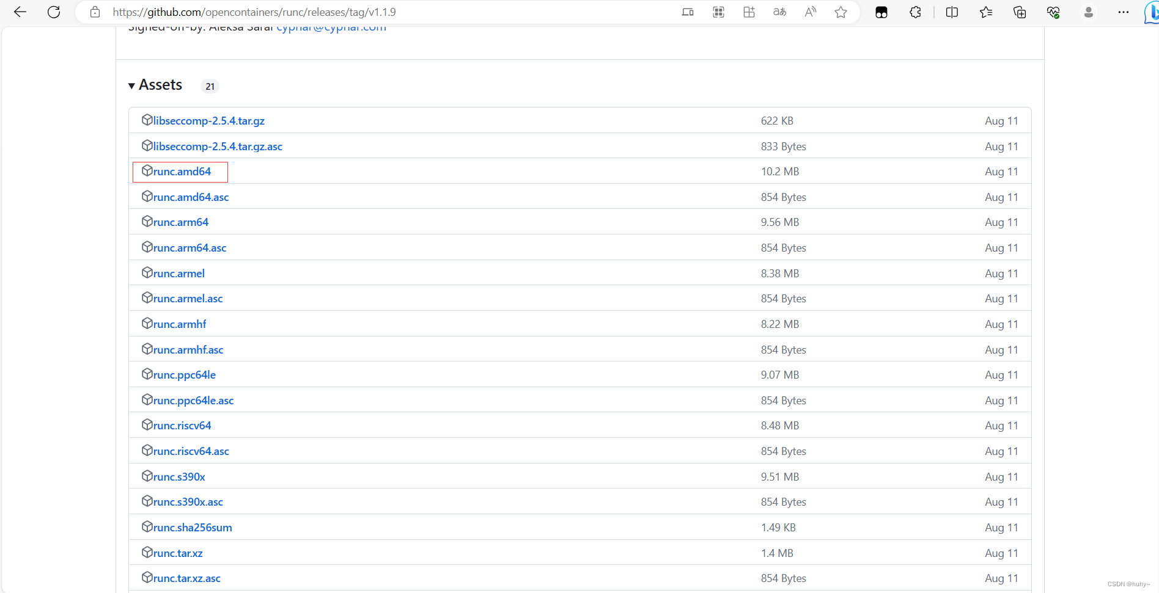Download runc.arm64.asc signature
This screenshot has height=593, width=1159.
(x=189, y=248)
